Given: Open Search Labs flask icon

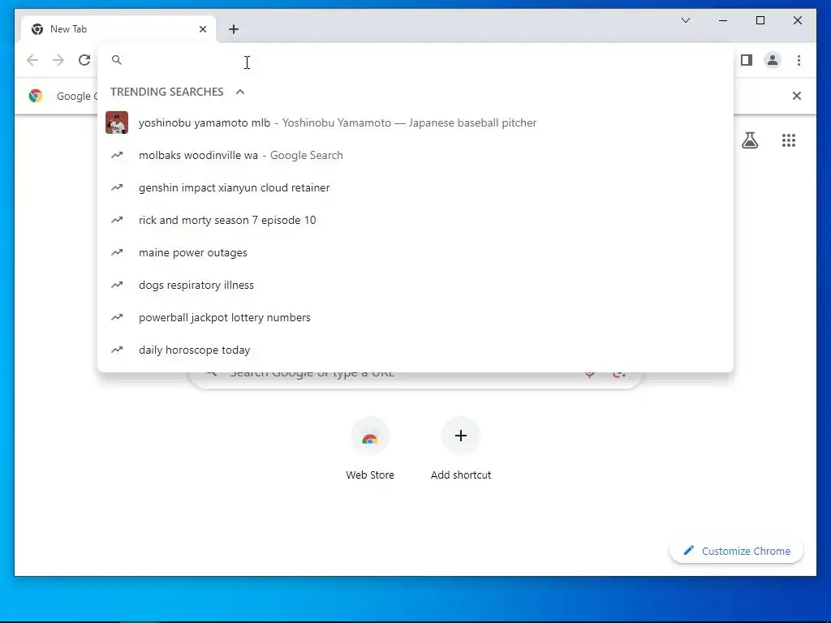Looking at the screenshot, I should [749, 140].
